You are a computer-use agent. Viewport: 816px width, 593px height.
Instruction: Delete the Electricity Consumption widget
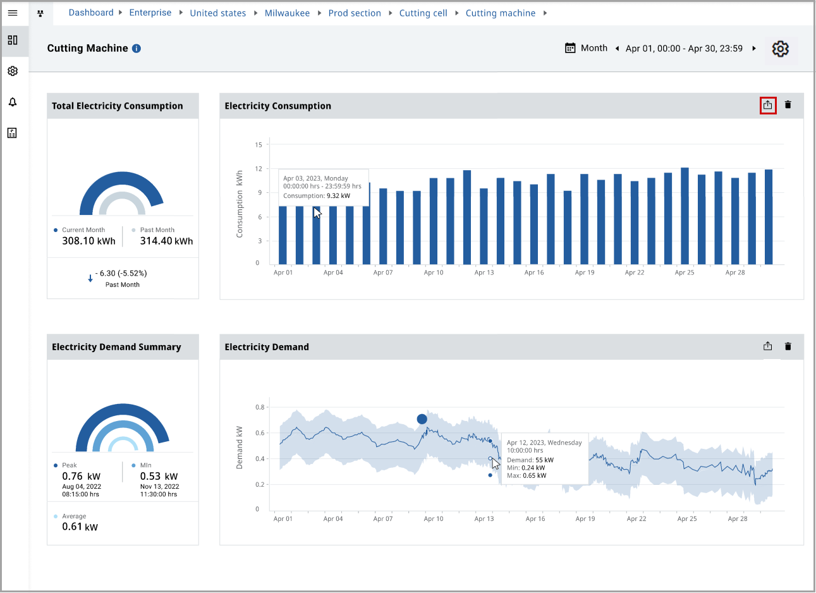(x=788, y=105)
